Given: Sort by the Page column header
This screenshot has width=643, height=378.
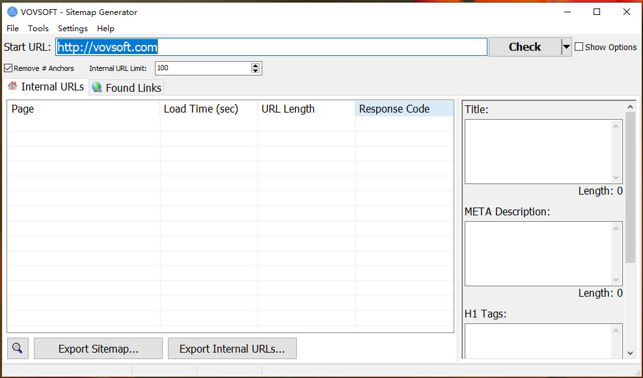Looking at the screenshot, I should tap(84, 109).
